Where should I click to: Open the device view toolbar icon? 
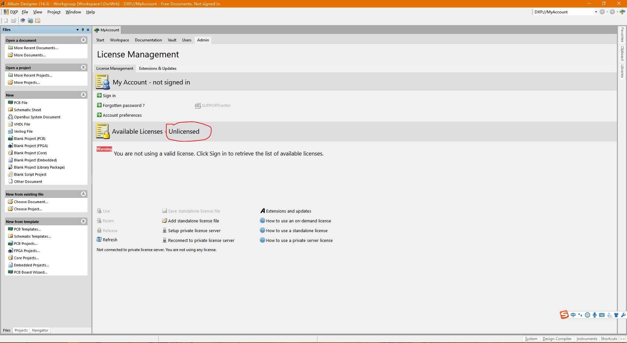[x=23, y=21]
